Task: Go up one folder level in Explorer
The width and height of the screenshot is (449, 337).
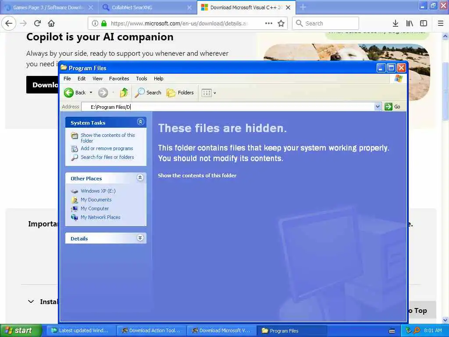Action: coord(124,93)
